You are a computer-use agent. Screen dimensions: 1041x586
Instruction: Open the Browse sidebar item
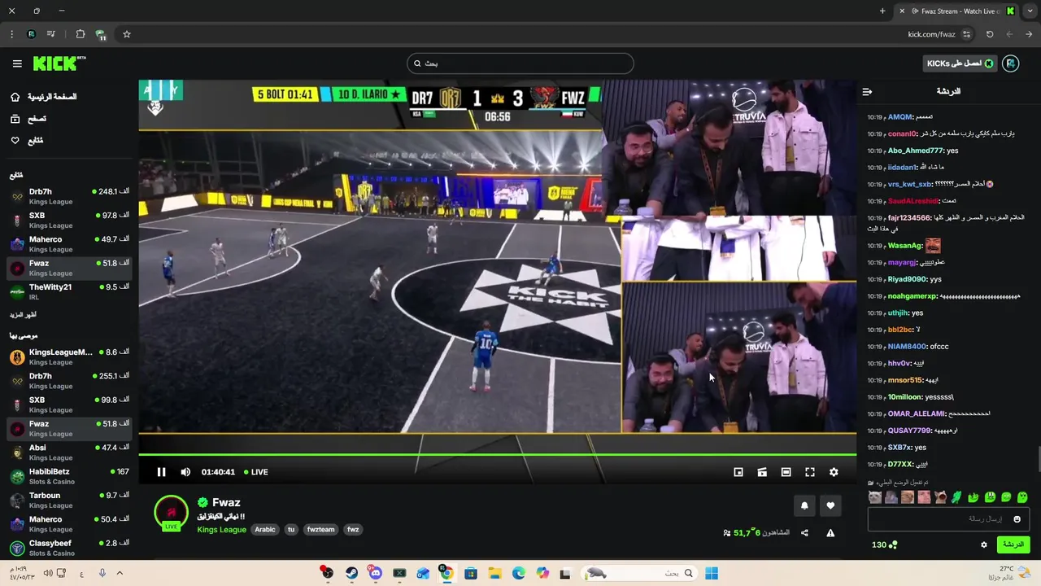click(69, 119)
